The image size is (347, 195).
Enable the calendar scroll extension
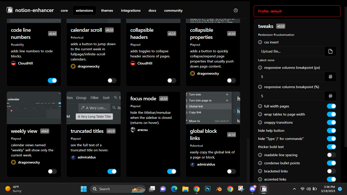(x=112, y=80)
